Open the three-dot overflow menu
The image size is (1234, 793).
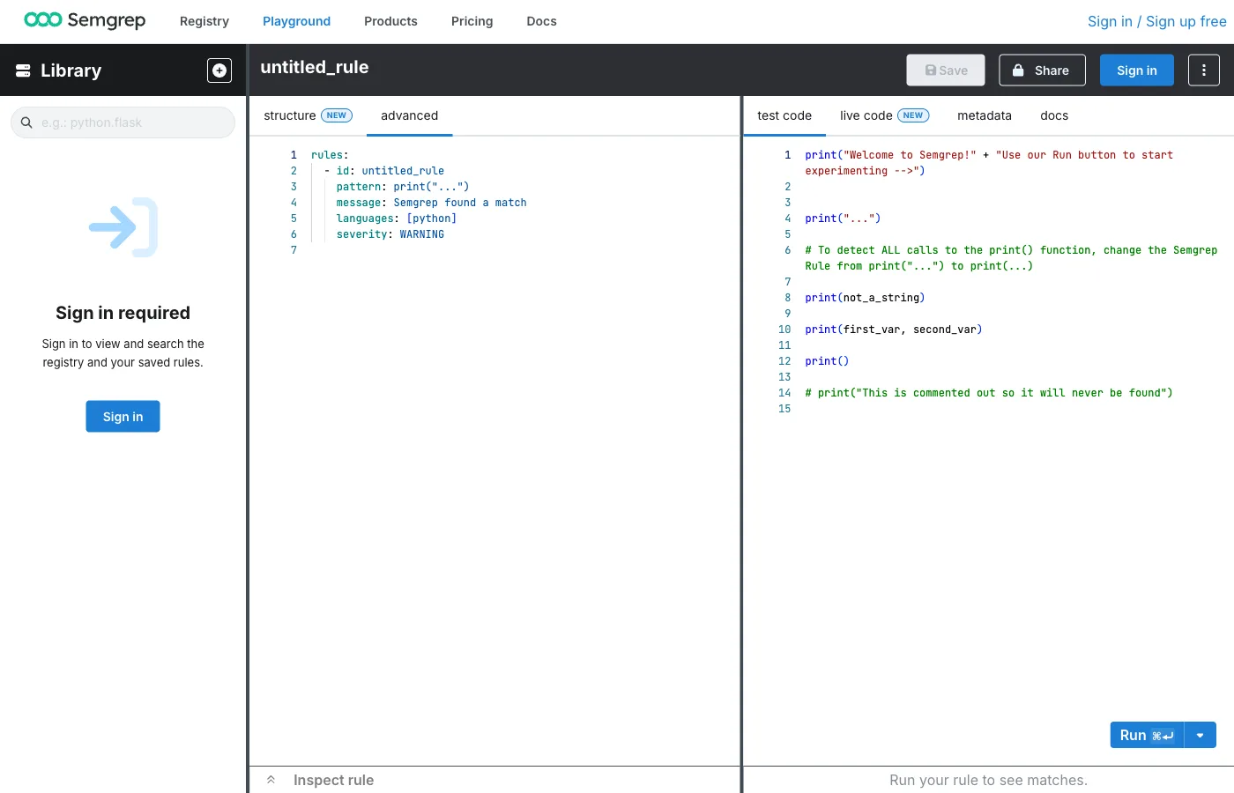pos(1203,70)
